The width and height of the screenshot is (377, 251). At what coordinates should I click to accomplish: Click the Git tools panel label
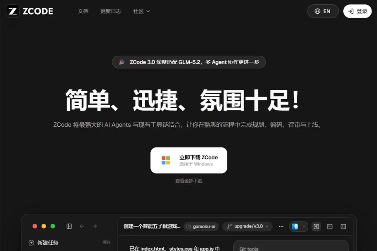(x=249, y=249)
